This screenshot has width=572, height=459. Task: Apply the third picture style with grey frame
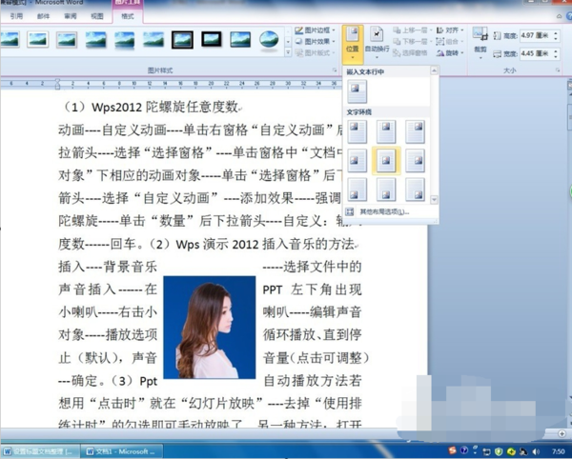coord(67,39)
